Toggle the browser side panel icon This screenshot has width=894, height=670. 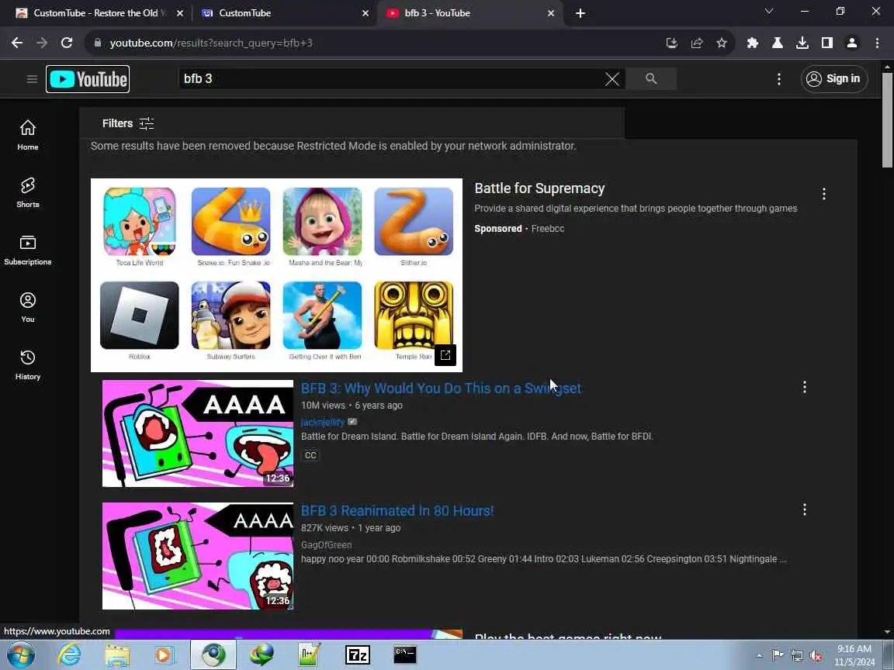click(827, 43)
